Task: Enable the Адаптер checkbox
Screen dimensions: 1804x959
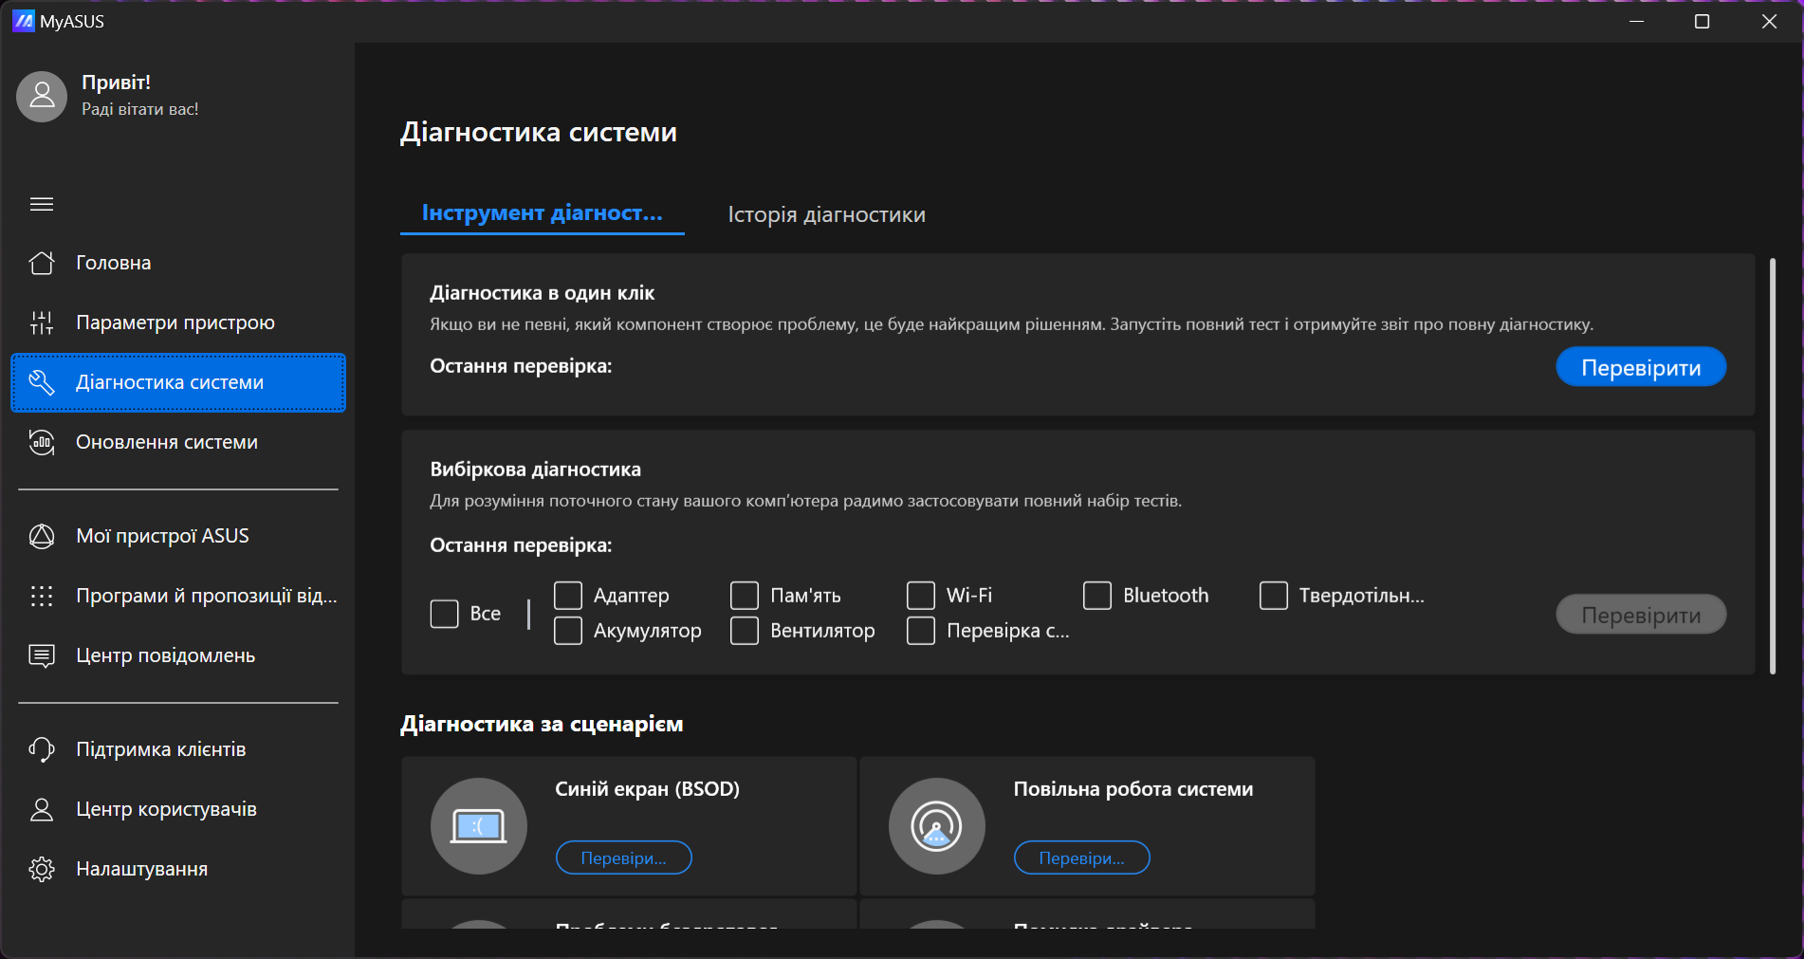Action: tap(568, 596)
